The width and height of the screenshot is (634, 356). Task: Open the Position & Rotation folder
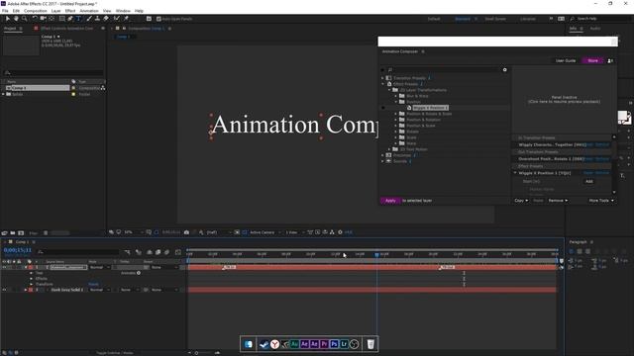pos(423,120)
